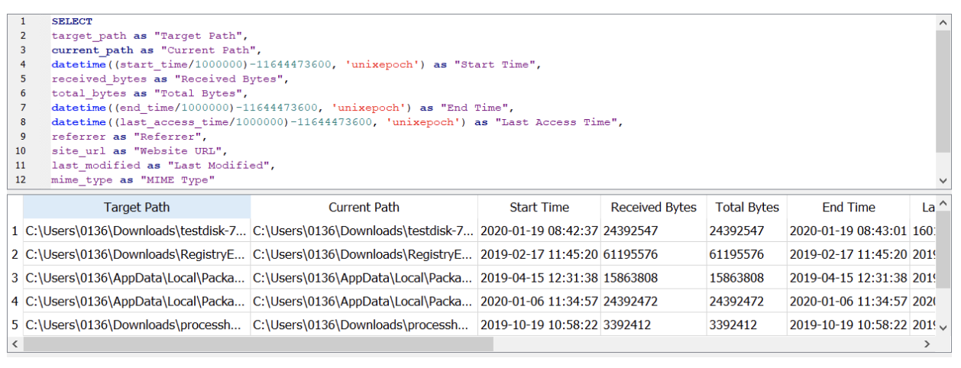Image resolution: width=961 pixels, height=368 pixels.
Task: Sort by the Current Path column header
Action: pyautogui.click(x=364, y=207)
